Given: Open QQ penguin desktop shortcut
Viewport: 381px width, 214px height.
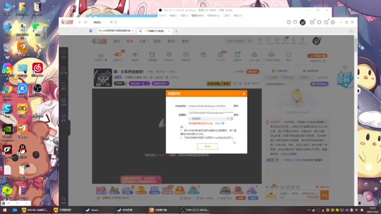Looking at the screenshot, I should coord(22,151).
